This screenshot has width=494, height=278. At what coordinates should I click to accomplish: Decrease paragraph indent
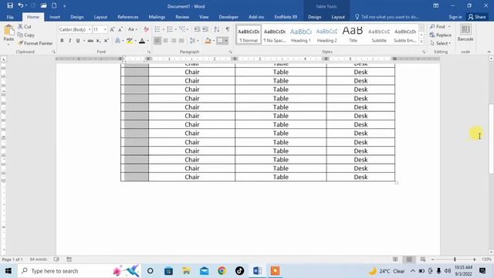click(x=197, y=29)
